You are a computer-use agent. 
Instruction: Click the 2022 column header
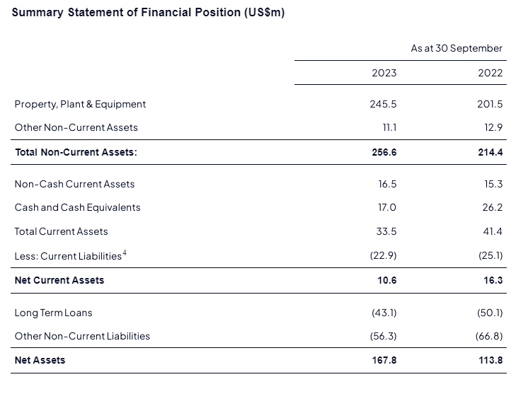[490, 73]
